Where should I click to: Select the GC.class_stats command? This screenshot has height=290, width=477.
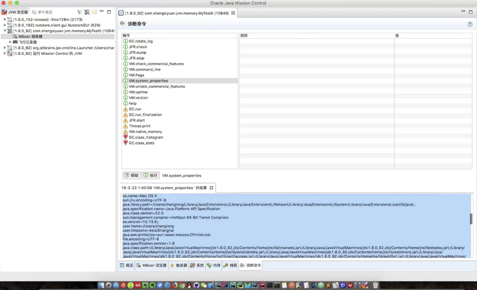pyautogui.click(x=180, y=143)
